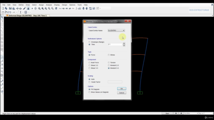Click the rubber band zoom magnifier
The image size is (214, 120).
[x=39, y=8]
